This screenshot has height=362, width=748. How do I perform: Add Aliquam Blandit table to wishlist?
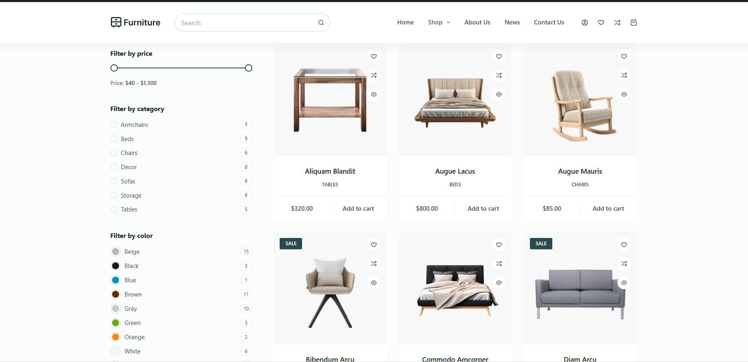click(x=374, y=57)
